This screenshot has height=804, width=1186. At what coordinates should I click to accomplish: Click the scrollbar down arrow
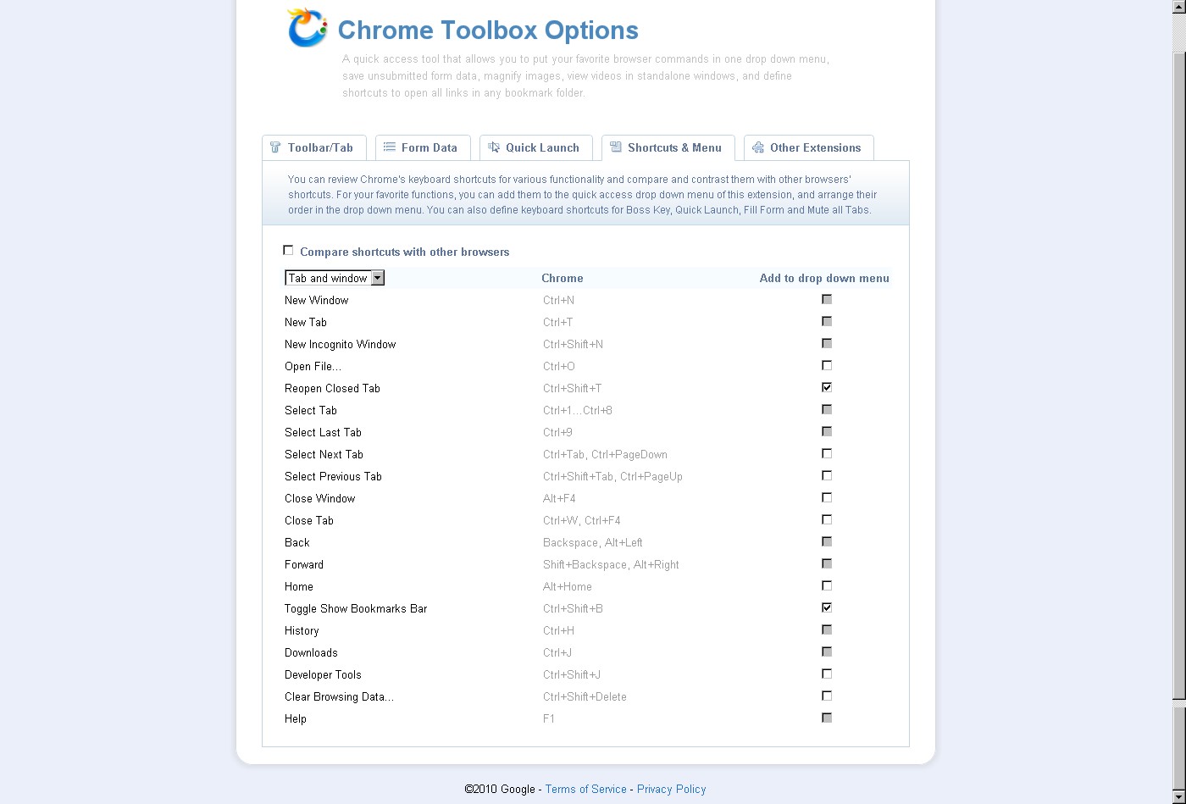coord(1180,797)
